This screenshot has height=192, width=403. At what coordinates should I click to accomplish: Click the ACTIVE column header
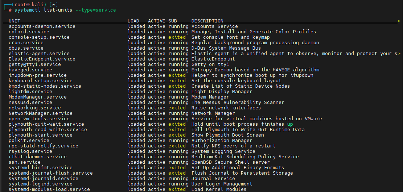[x=157, y=21]
